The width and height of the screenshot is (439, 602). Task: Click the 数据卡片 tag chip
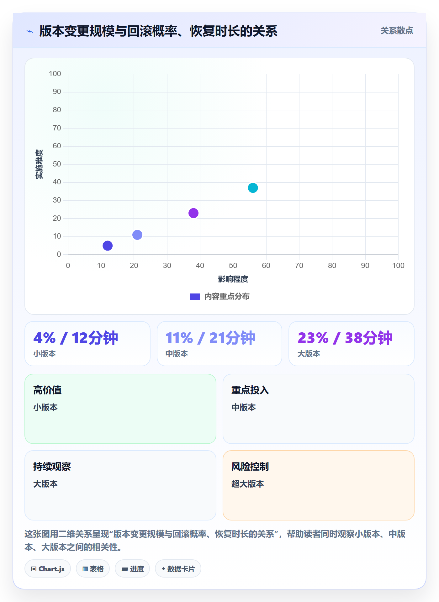pos(178,568)
